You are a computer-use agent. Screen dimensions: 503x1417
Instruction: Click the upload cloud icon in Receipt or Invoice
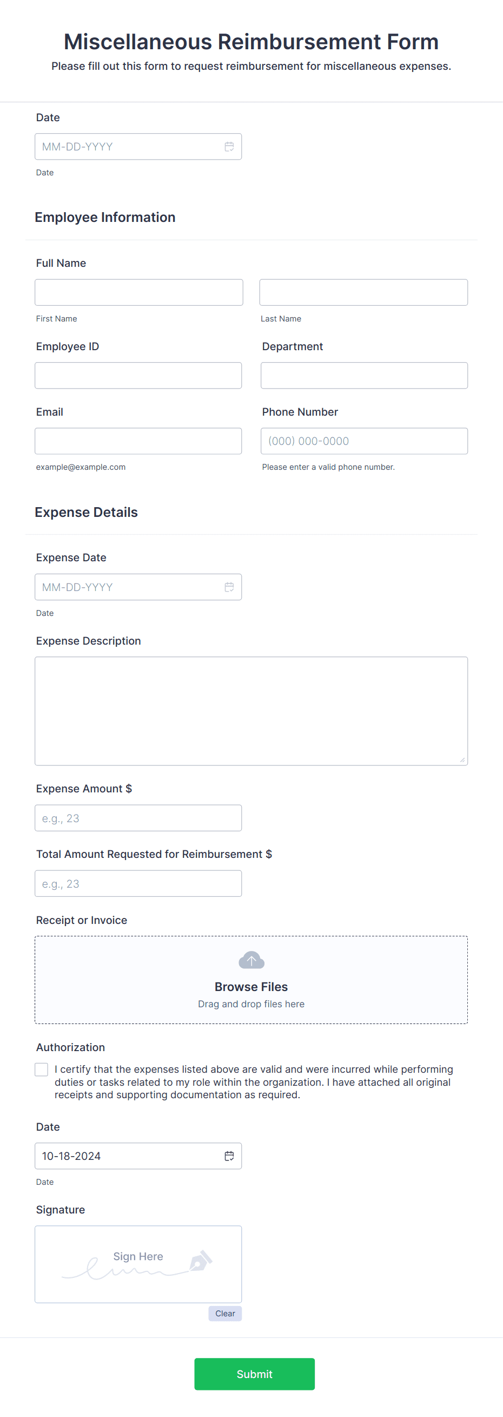click(251, 960)
